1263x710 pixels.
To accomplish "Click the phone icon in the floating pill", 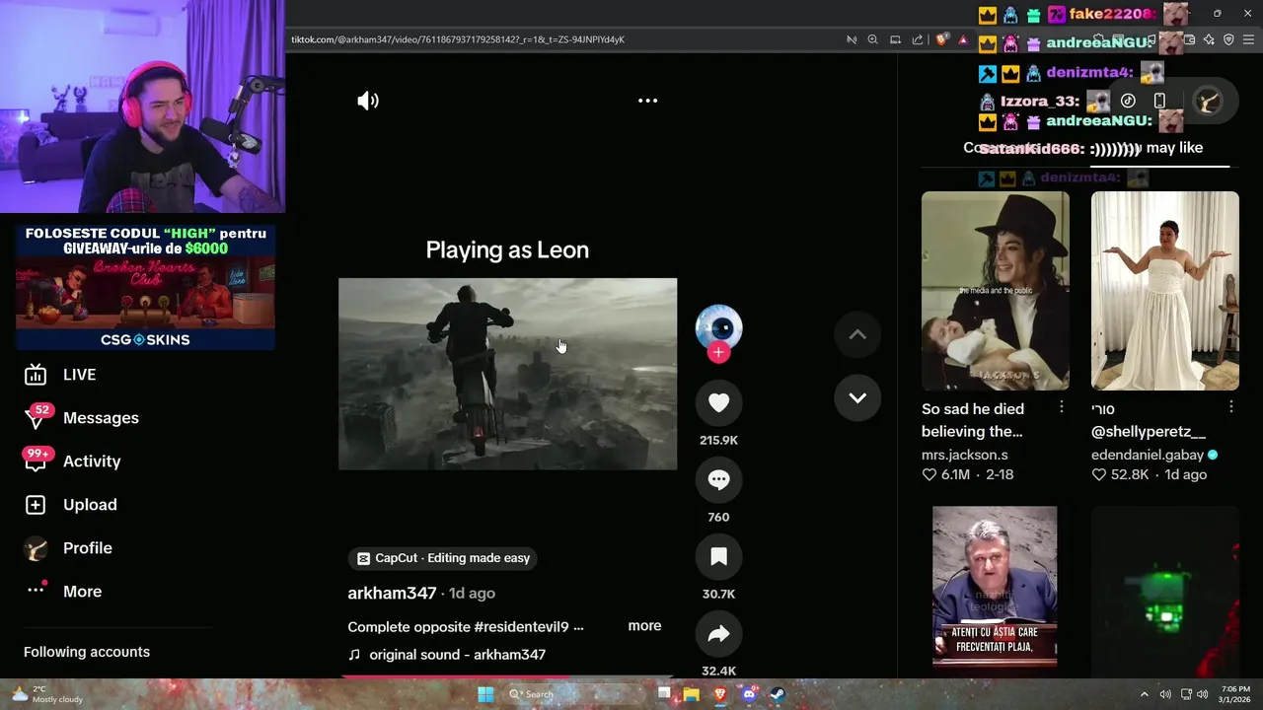I will coord(1159,101).
